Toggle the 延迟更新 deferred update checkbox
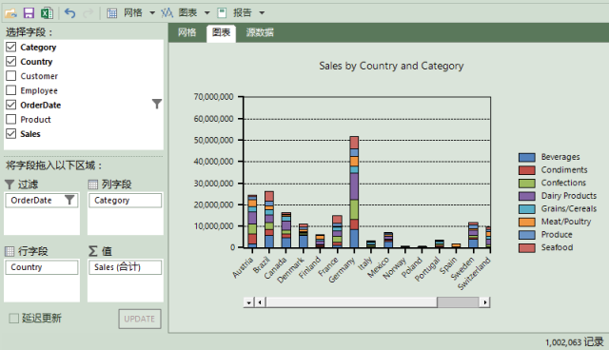 pos(14,319)
